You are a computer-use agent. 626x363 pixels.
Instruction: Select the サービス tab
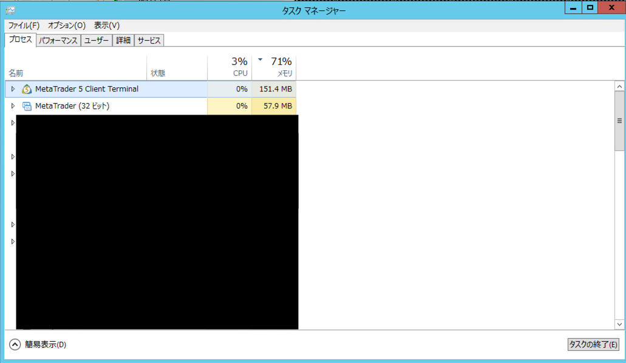point(149,41)
